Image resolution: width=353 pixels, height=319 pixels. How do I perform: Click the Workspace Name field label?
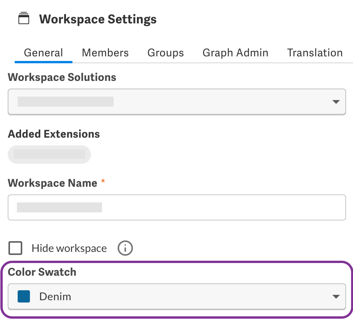pyautogui.click(x=52, y=183)
